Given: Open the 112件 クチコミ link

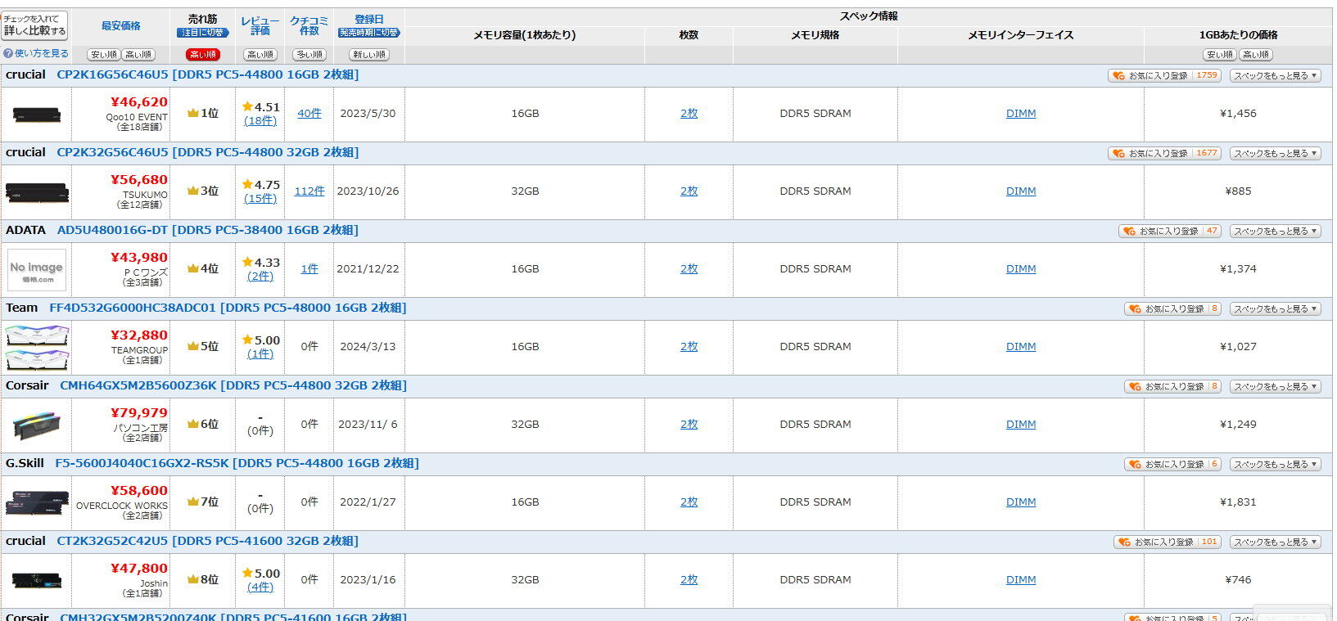Looking at the screenshot, I should click(x=309, y=191).
